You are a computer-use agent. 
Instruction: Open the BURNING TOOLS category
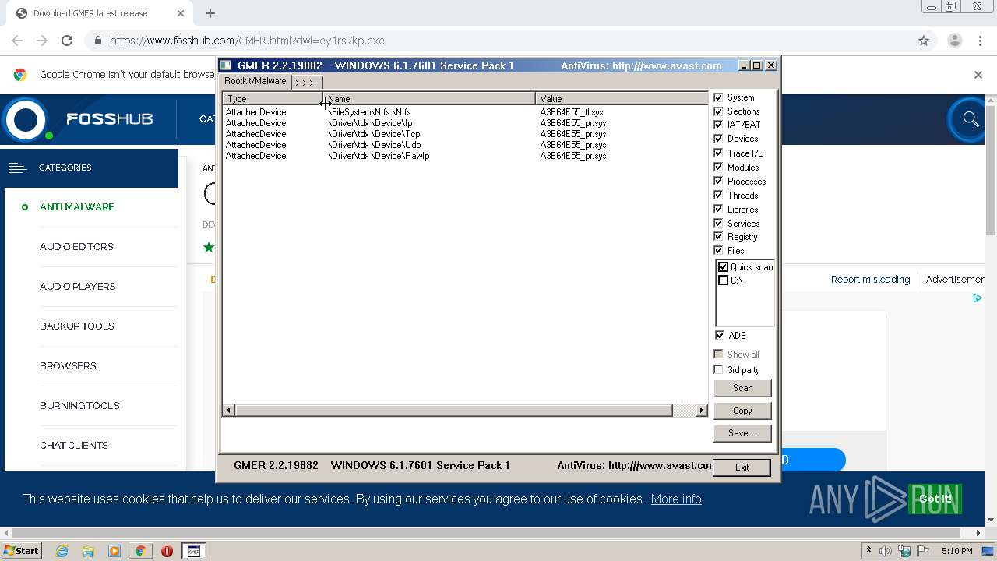click(x=79, y=406)
